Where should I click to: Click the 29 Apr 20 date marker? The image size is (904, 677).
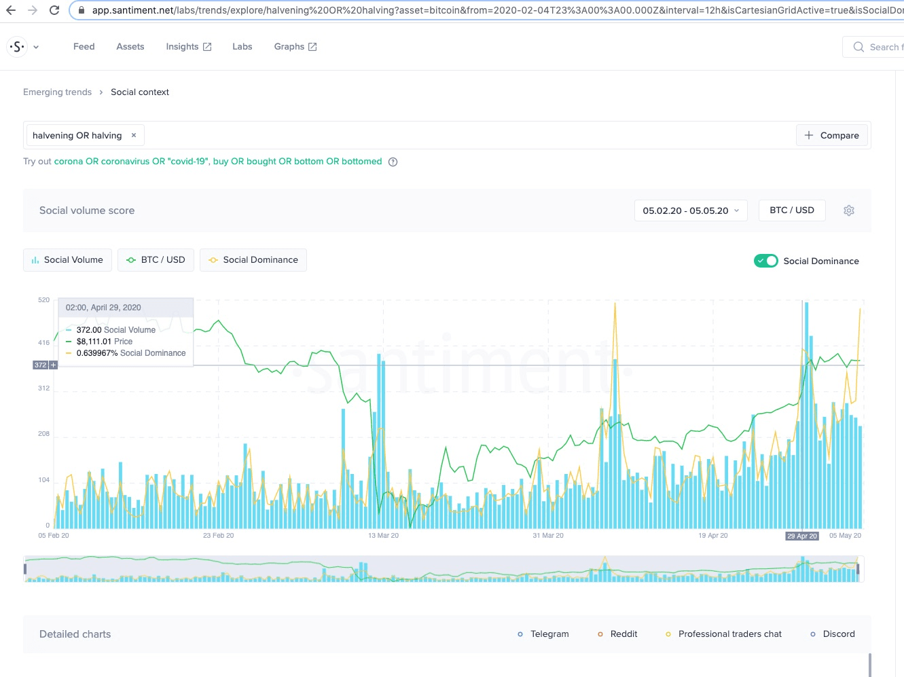[x=802, y=536]
